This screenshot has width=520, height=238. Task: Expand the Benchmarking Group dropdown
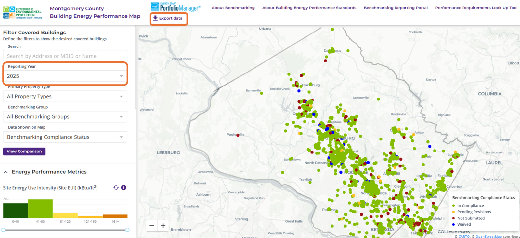(x=65, y=117)
